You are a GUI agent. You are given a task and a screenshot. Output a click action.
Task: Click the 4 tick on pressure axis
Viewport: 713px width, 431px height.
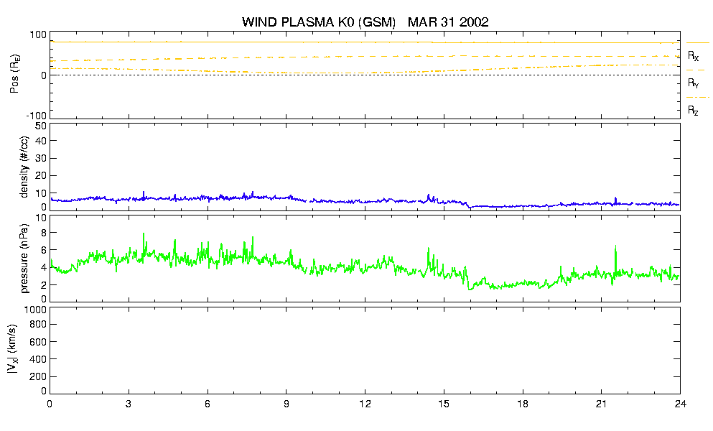click(x=44, y=267)
